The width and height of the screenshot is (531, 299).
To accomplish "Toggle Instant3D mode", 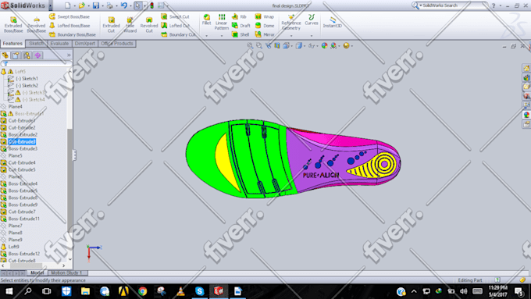I will 332,23.
